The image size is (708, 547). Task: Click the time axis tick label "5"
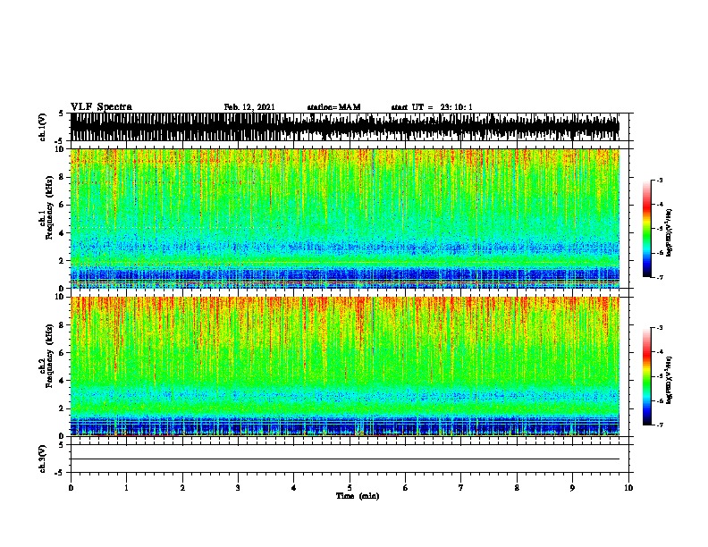350,488
